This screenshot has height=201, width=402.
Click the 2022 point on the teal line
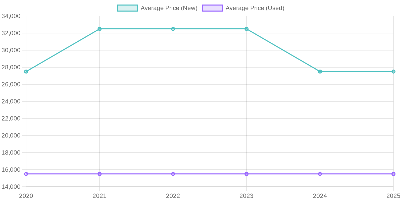[x=173, y=29]
